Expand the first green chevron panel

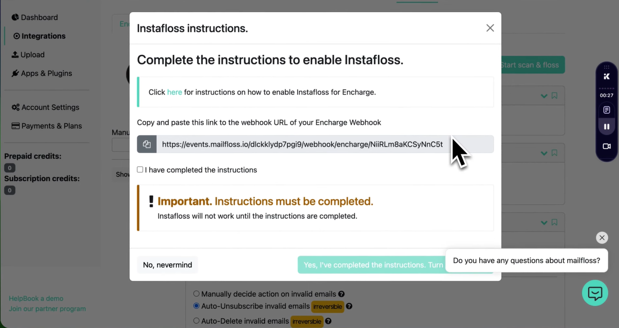[x=544, y=96]
